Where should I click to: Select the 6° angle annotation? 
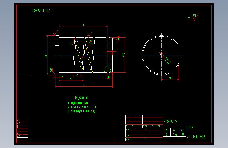coord(118,39)
